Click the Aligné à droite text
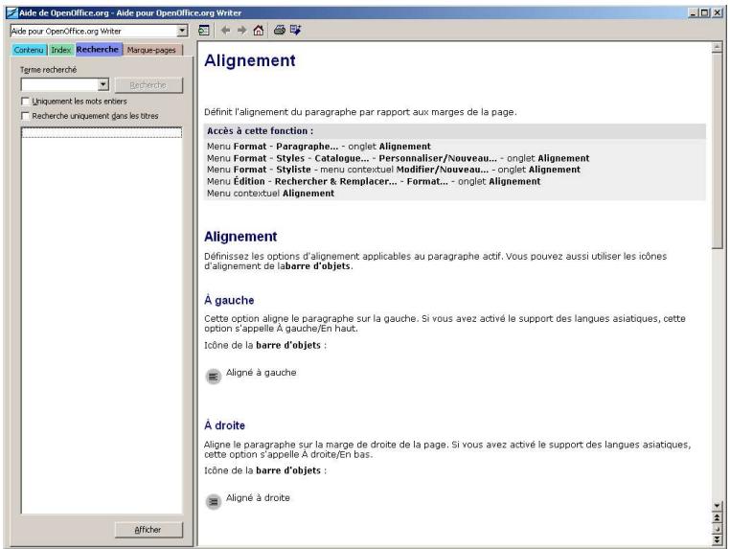 258,498
